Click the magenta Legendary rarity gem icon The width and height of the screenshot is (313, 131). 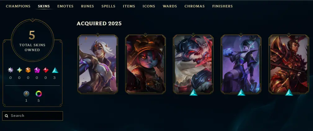(x=37, y=70)
